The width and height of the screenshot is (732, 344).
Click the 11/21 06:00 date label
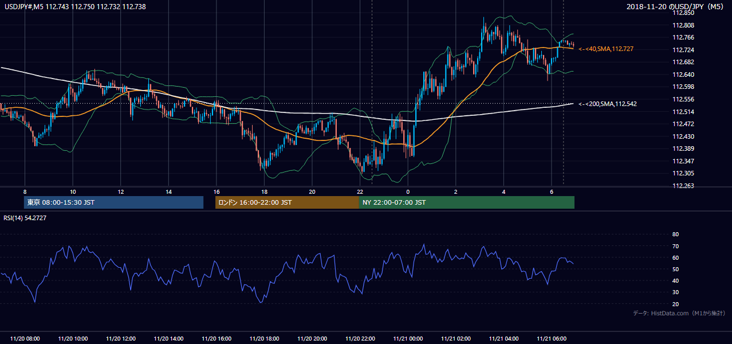pos(552,339)
